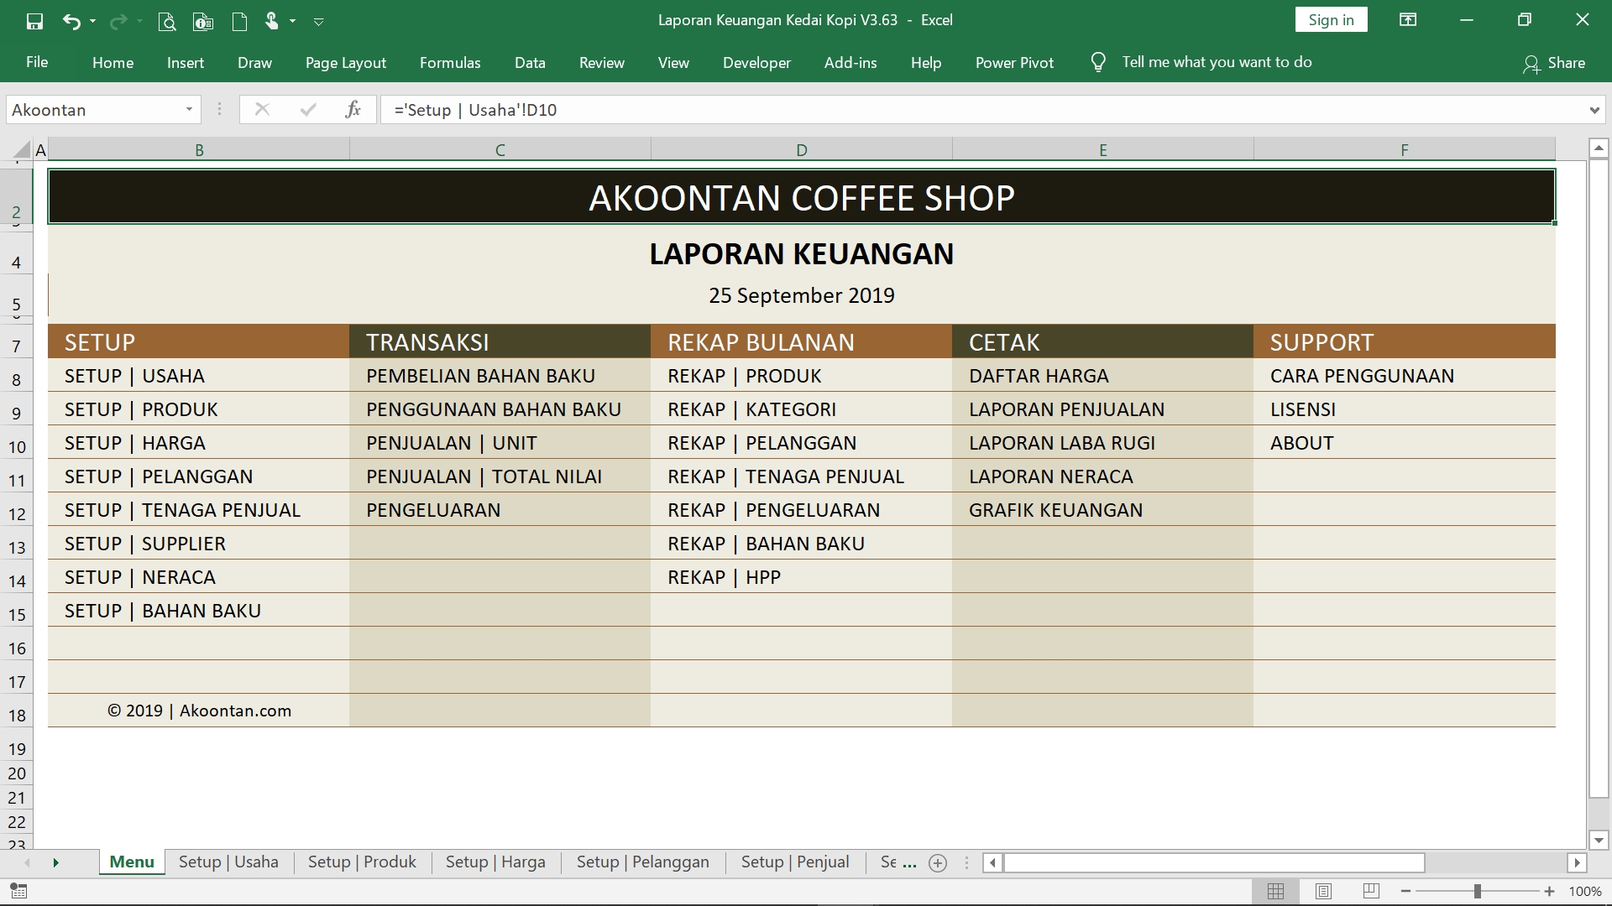Undo the last action
Screen dimensions: 1612x906
(x=71, y=21)
